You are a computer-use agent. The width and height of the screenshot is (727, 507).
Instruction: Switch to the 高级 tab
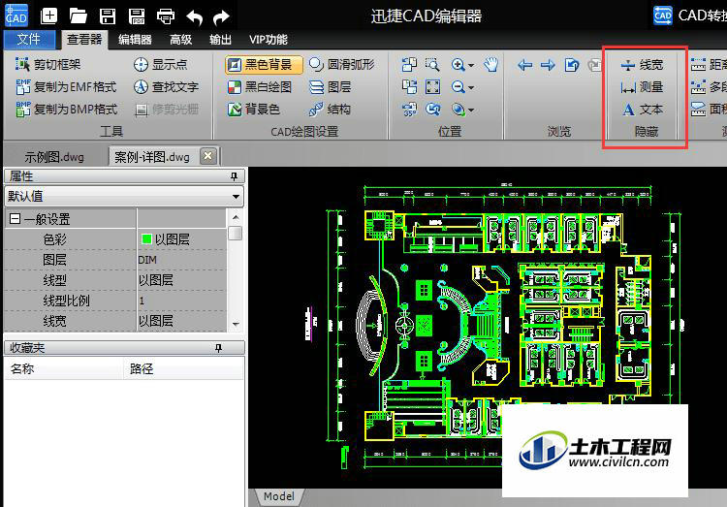181,40
